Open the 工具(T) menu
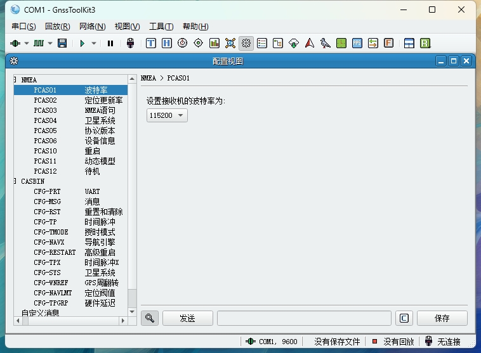Screen dimensions: 481x353 (x=161, y=26)
